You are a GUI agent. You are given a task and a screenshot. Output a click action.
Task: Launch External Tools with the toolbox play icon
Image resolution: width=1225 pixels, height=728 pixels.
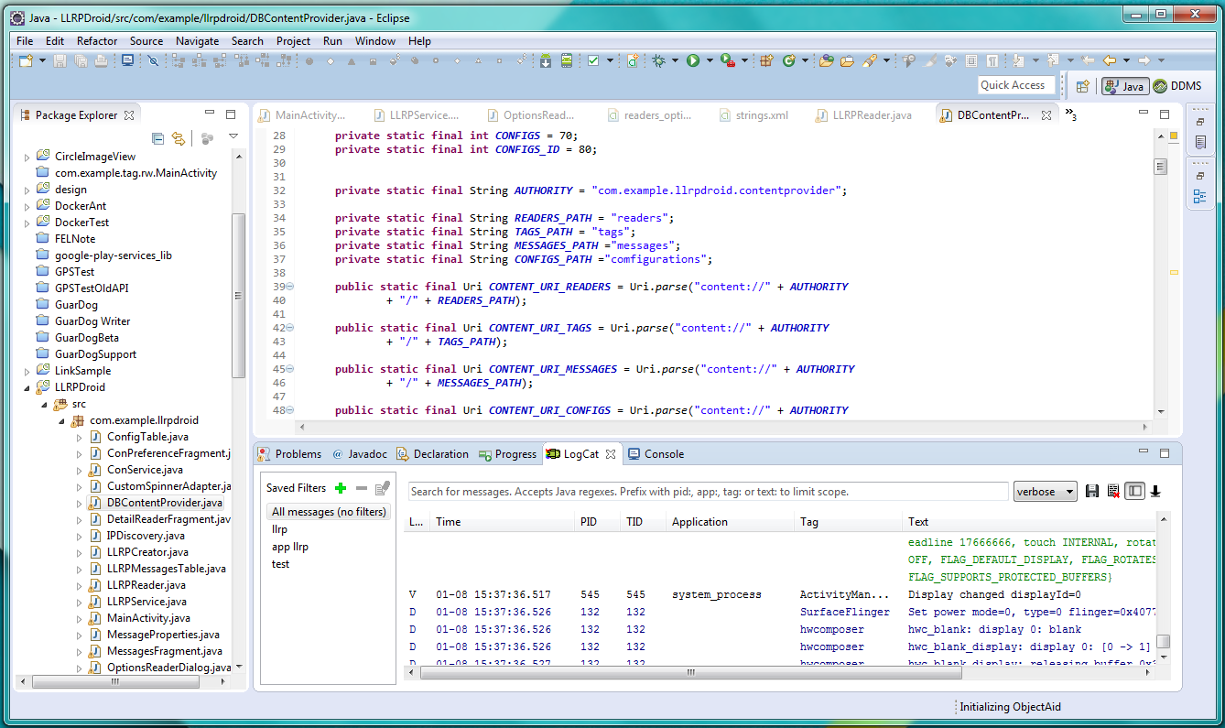coord(727,60)
